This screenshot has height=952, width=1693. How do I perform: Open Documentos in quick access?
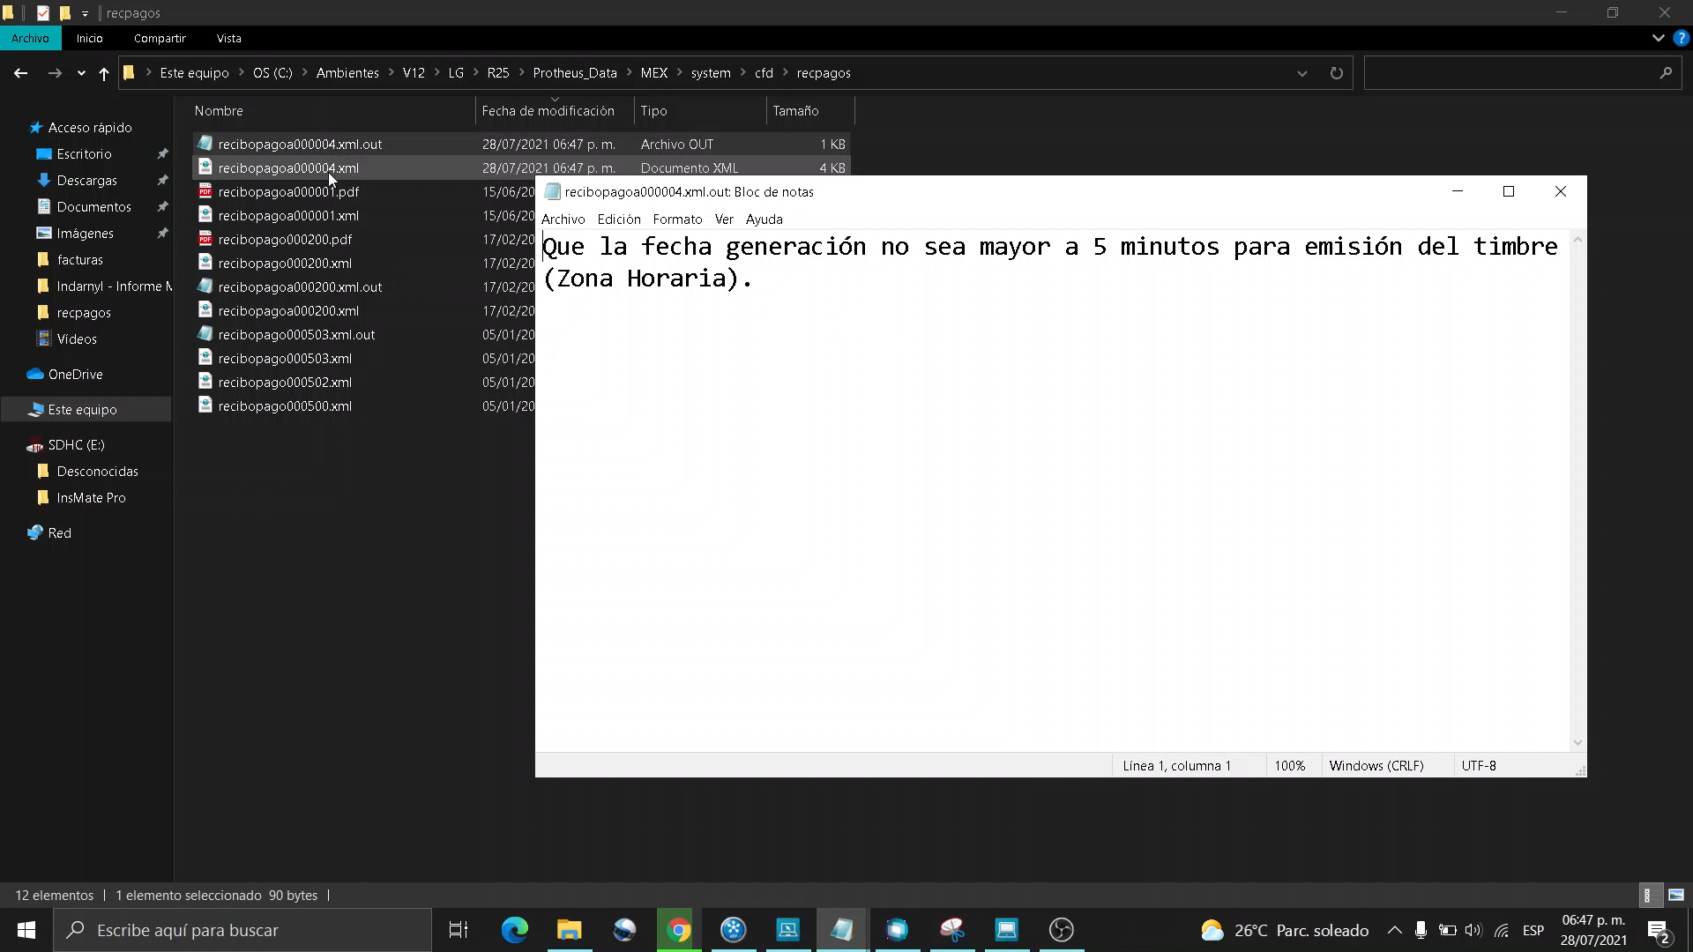click(x=93, y=207)
